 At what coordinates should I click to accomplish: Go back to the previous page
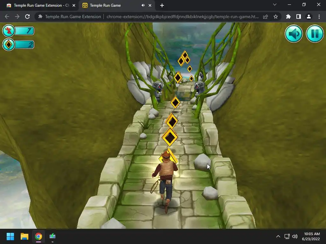[7, 17]
